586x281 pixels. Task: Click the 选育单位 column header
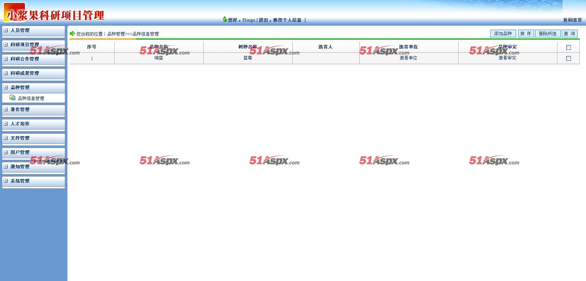click(408, 47)
